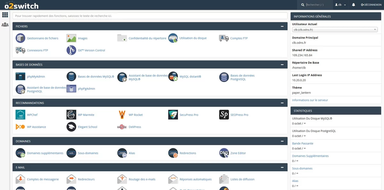Collapse the Bases de données section
This screenshot has height=190, width=384.
(282, 65)
